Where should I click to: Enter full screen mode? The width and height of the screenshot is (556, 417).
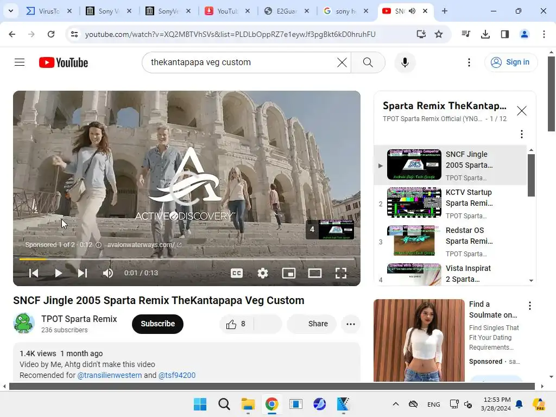point(341,273)
